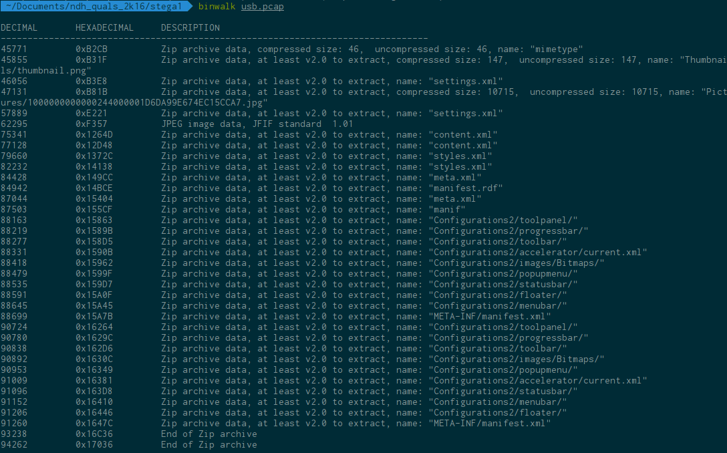Click the truncated "manif" entry name
Screen dimensions: 727x453
click(x=446, y=210)
